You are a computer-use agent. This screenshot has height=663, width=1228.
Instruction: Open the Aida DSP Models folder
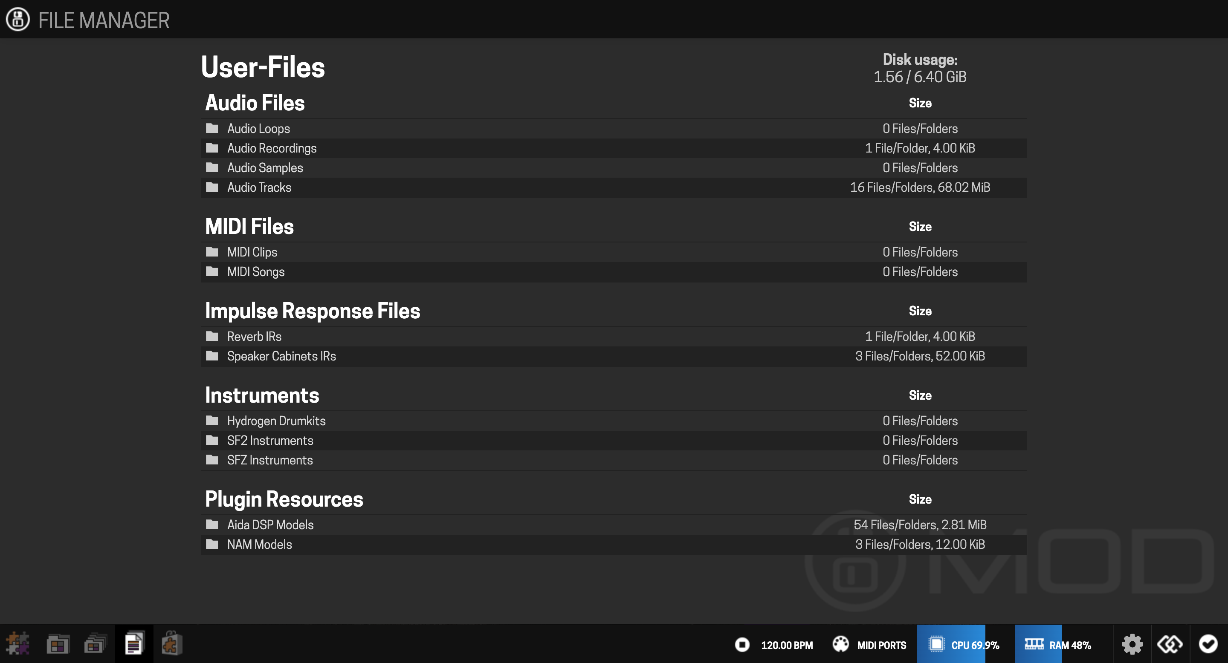[x=270, y=525]
